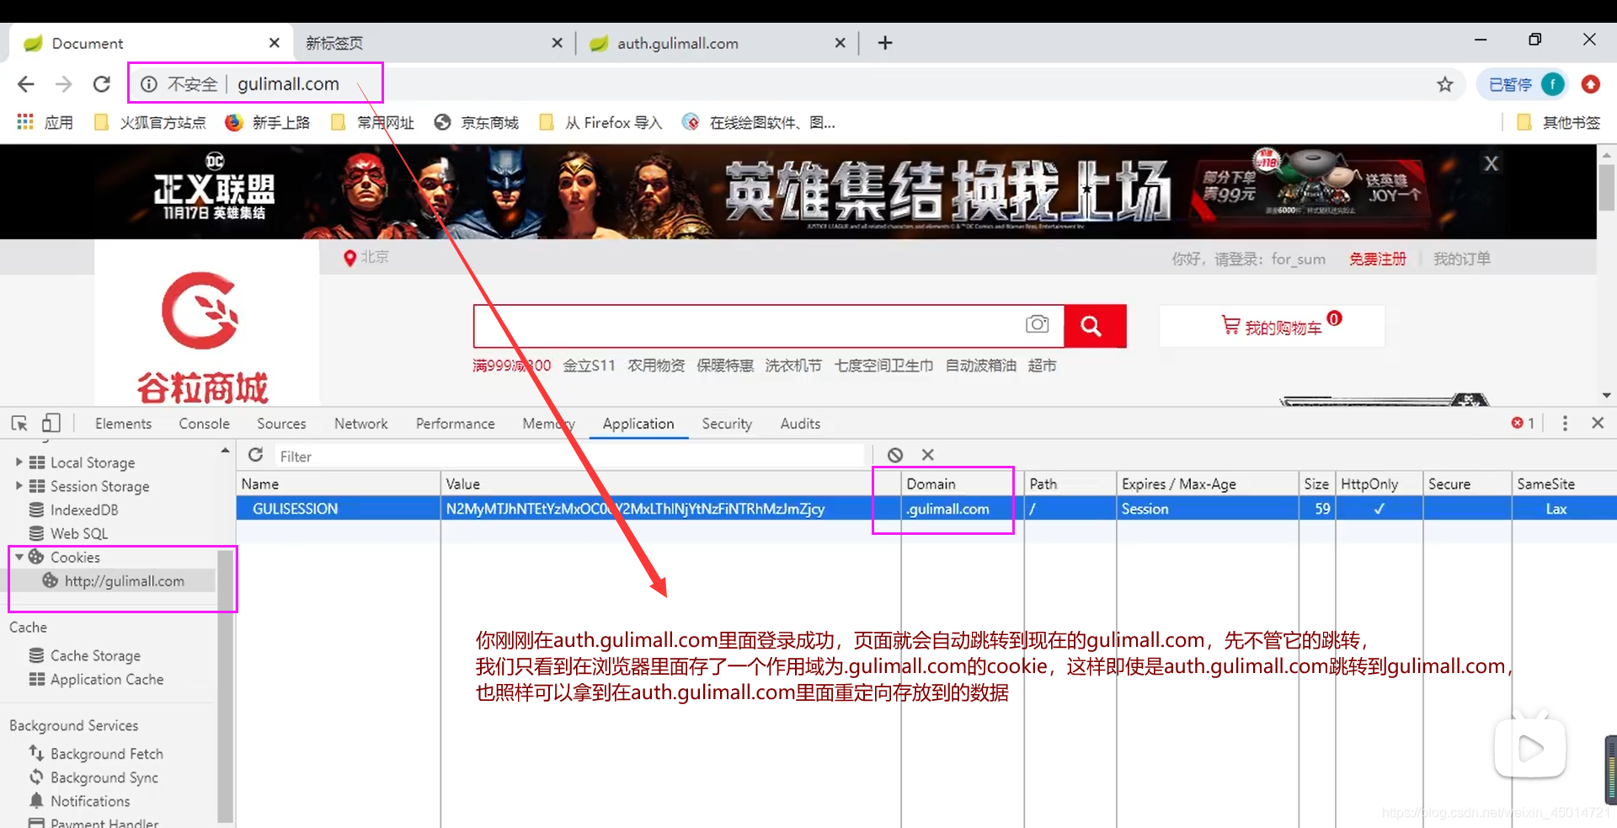Go back to the previous page
The image size is (1617, 828).
click(x=26, y=84)
